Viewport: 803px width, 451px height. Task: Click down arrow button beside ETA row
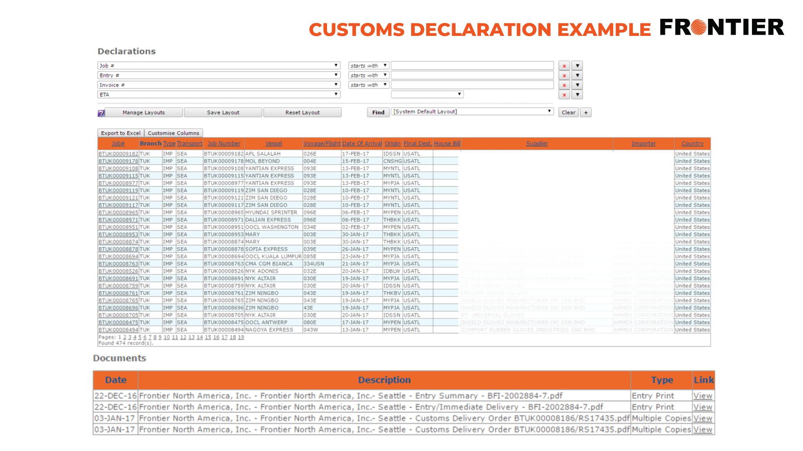(x=577, y=95)
